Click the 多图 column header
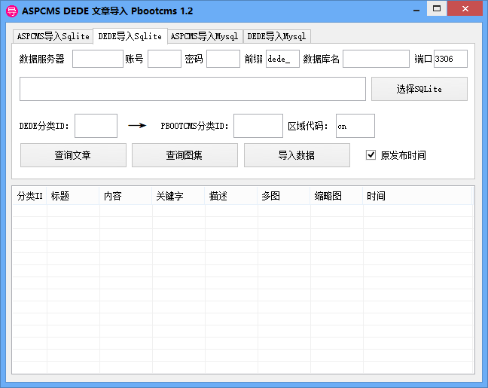The height and width of the screenshot is (388, 488). [x=283, y=196]
